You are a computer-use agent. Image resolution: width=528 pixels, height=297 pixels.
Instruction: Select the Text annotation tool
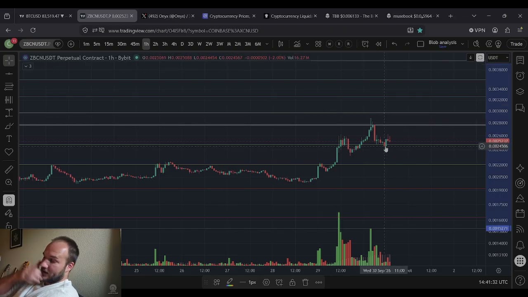9,139
